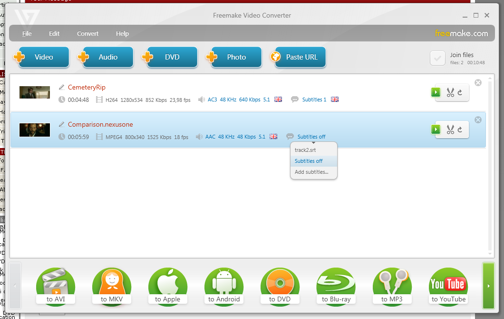This screenshot has height=319, width=504.
Task: Add an audio file with the Audio button
Action: pos(107,57)
